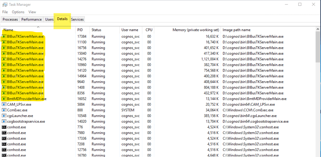Click path C:\Windows\CCM\CcmExec.exe
Screen dimensions: 321x157
pyautogui.click(x=248, y=110)
